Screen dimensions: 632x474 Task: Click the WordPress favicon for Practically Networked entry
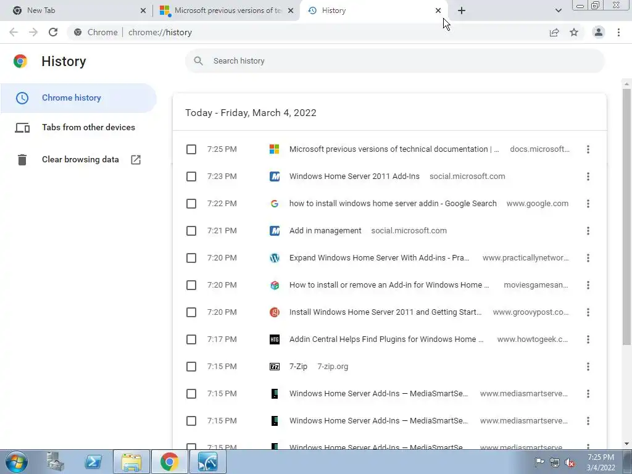click(275, 258)
